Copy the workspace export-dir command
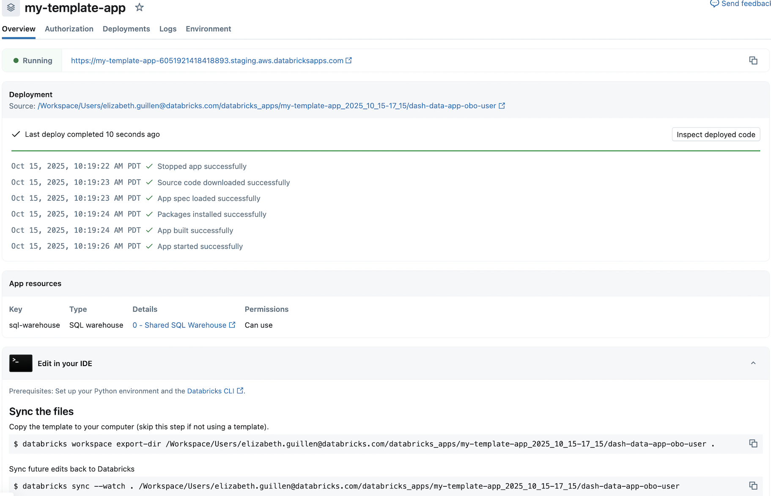The height and width of the screenshot is (496, 771). tap(754, 444)
